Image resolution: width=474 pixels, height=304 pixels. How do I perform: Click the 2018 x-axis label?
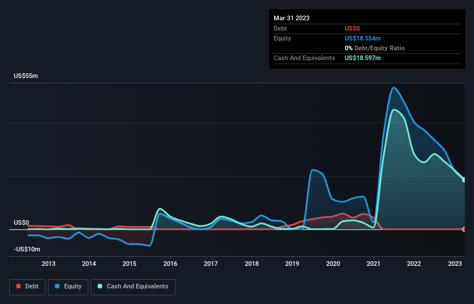252,264
